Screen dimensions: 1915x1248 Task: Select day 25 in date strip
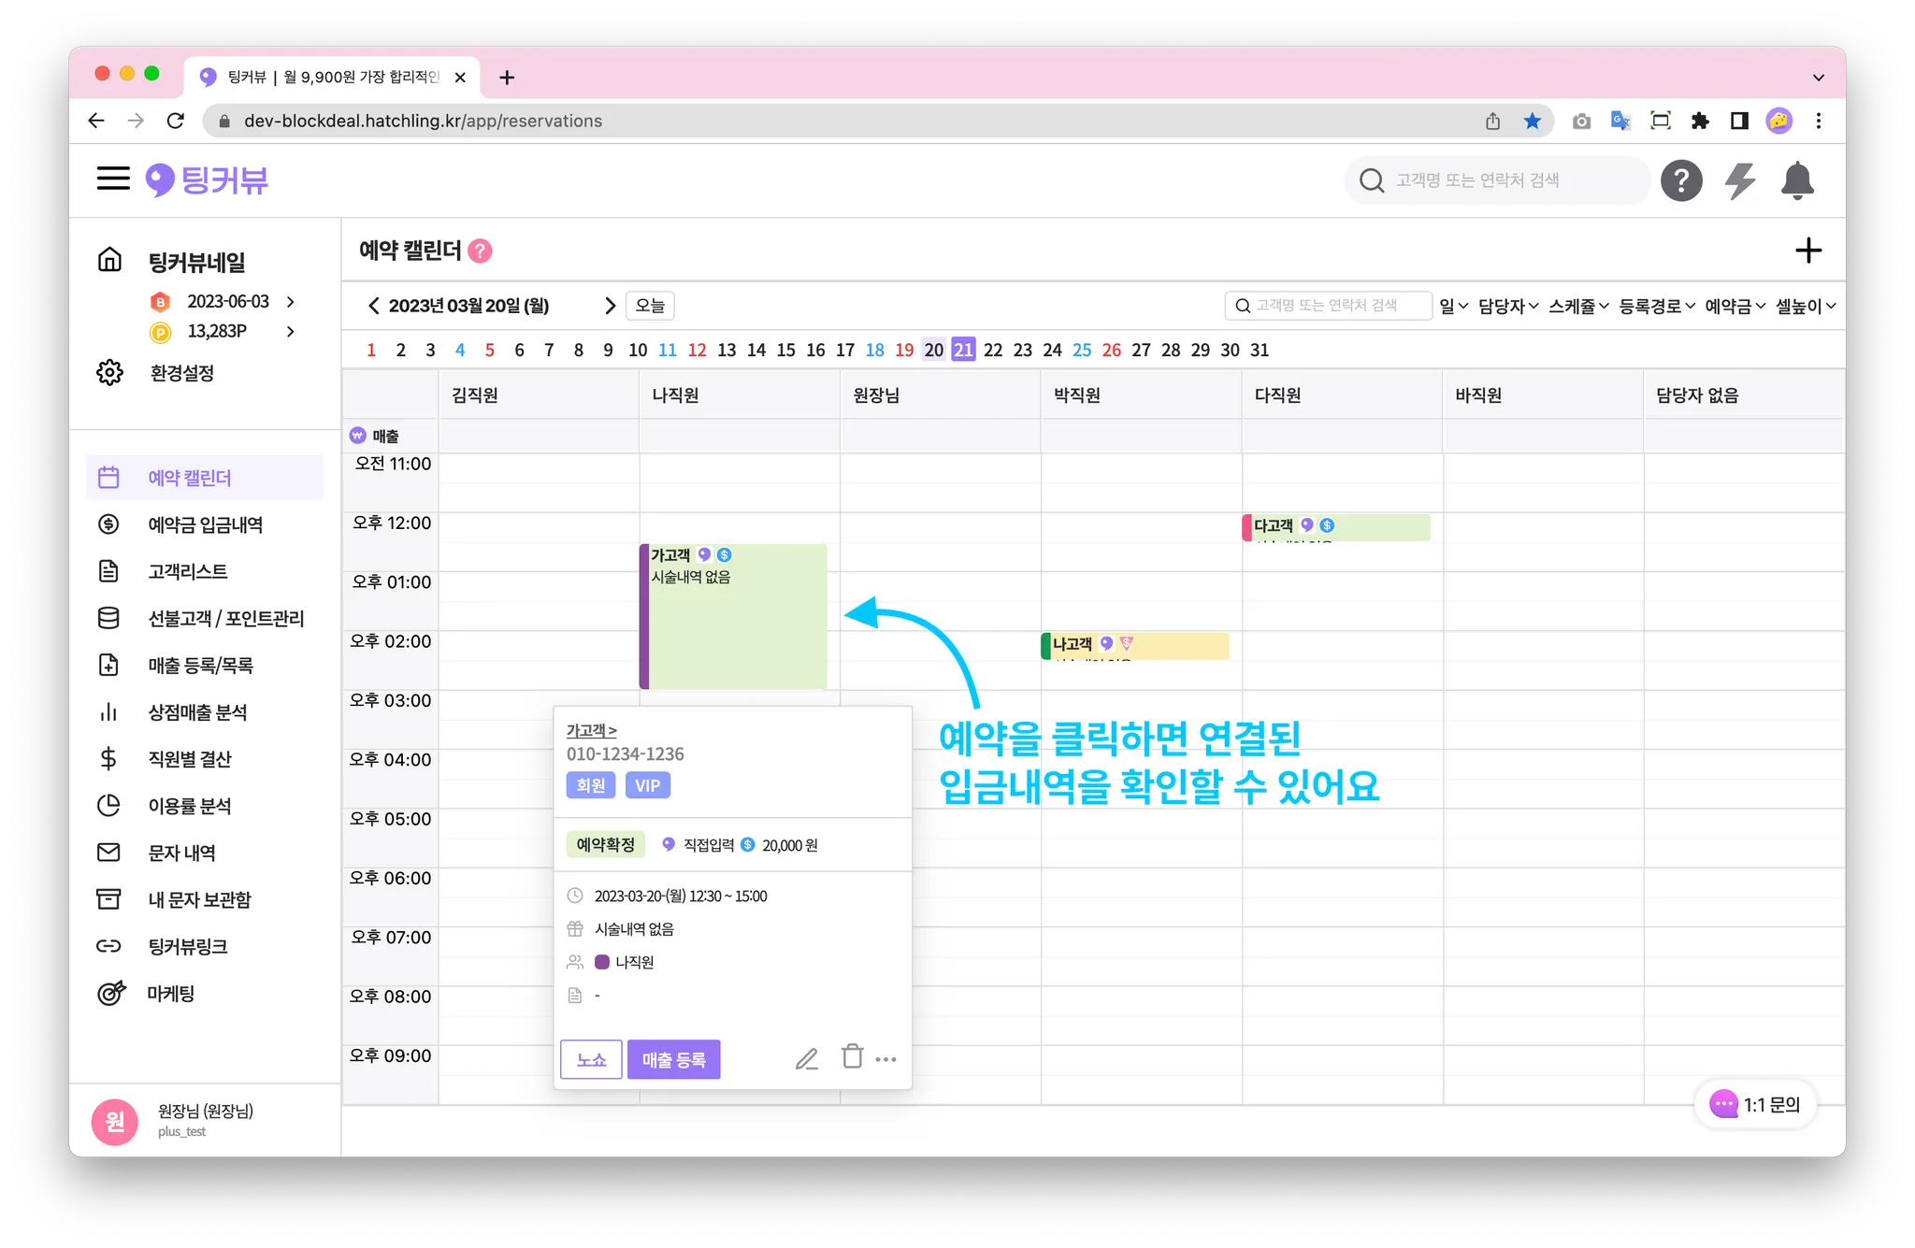click(1081, 350)
